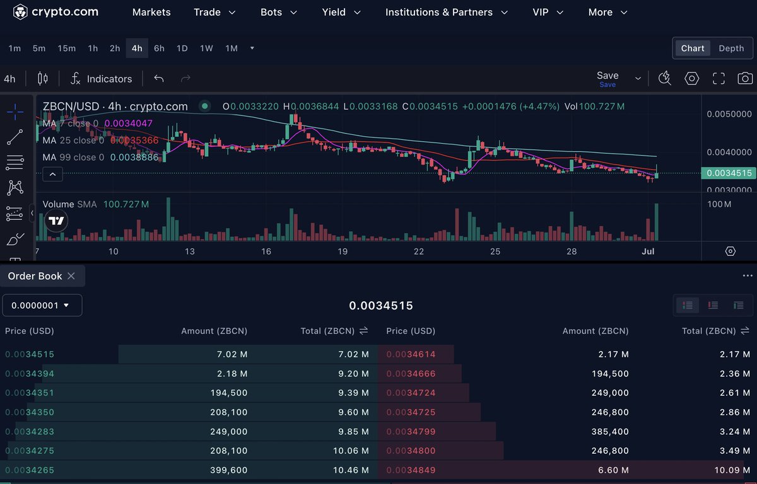The height and width of the screenshot is (484, 757).
Task: Open the price axis settings gear
Action: pyautogui.click(x=731, y=251)
